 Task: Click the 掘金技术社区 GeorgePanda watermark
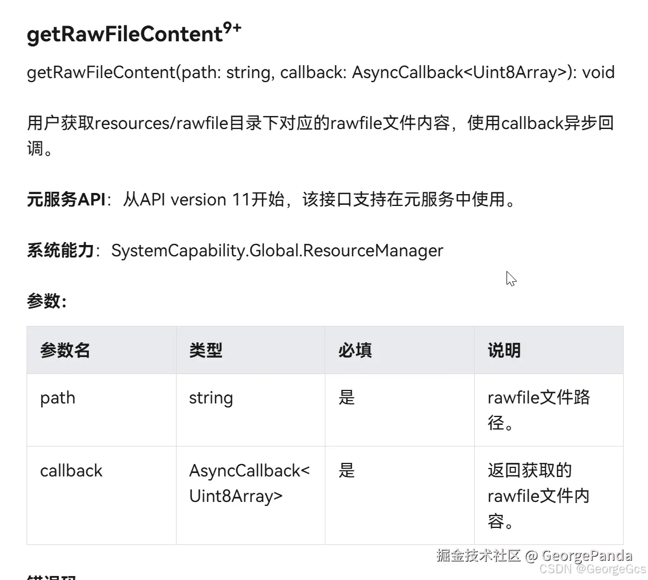[534, 556]
